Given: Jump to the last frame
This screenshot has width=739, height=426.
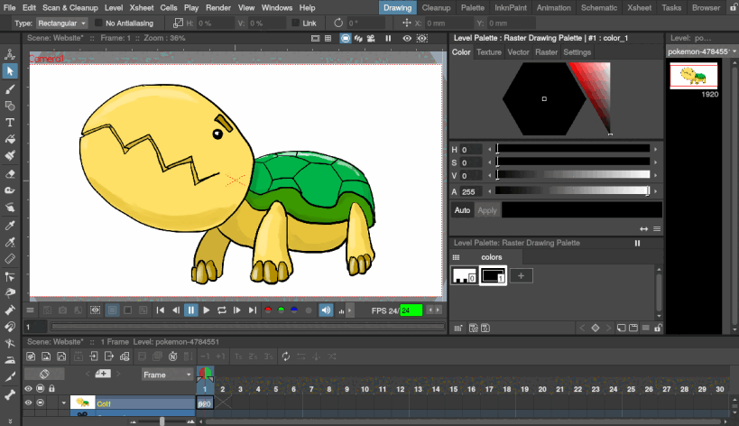Looking at the screenshot, I should coord(252,310).
